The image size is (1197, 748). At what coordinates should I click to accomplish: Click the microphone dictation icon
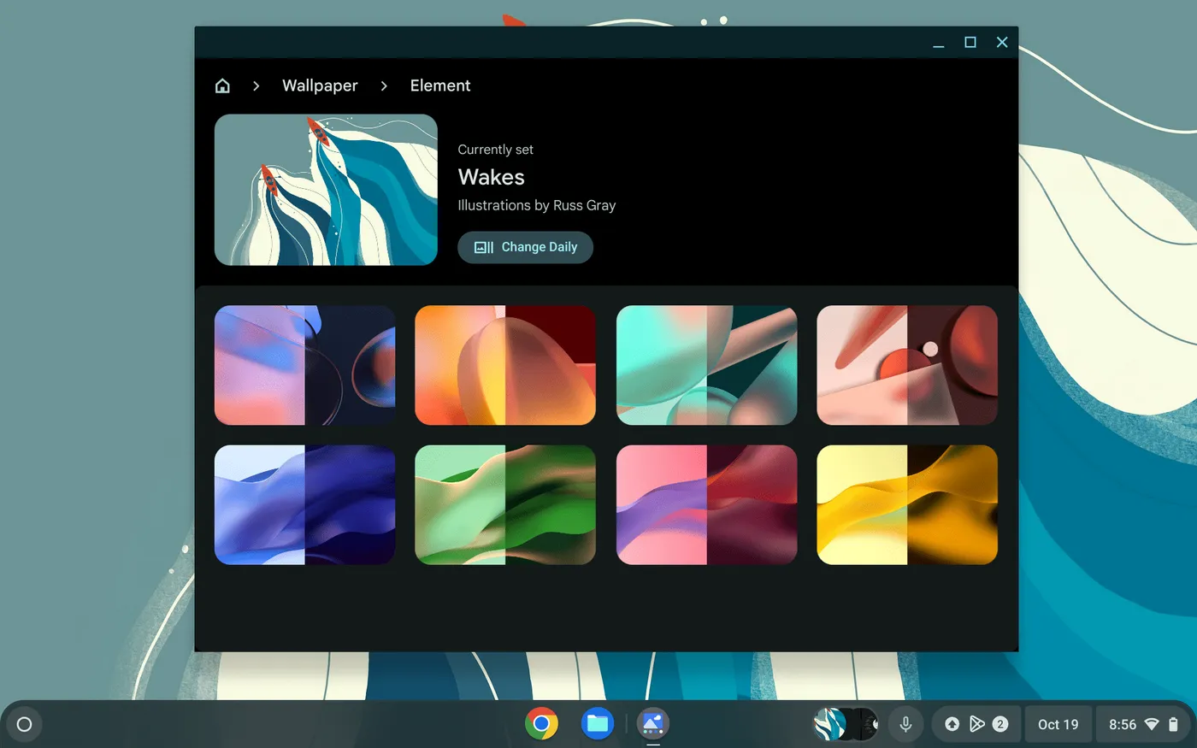tap(905, 724)
